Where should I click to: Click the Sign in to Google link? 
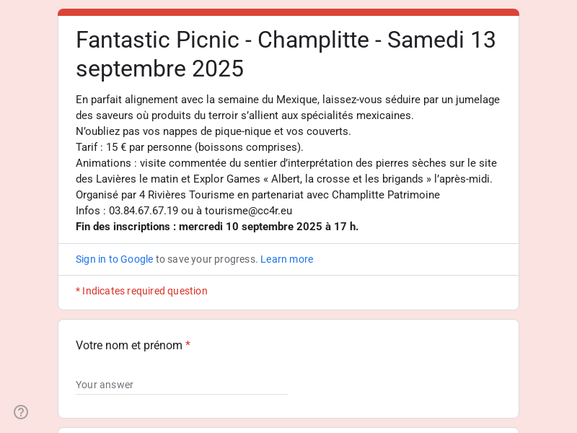click(115, 259)
